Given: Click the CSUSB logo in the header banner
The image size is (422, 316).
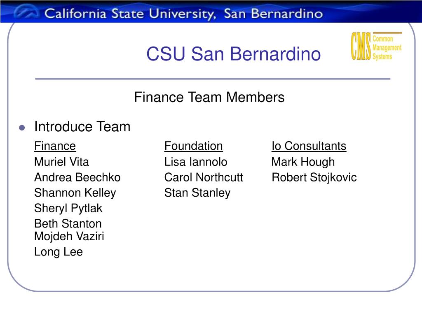Looking at the screenshot, I should coord(26,12).
